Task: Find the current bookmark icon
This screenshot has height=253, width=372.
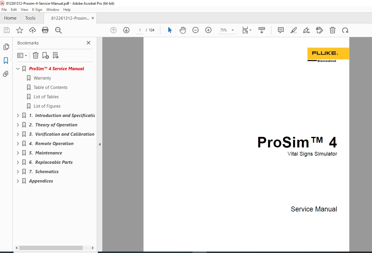Action: [56, 55]
